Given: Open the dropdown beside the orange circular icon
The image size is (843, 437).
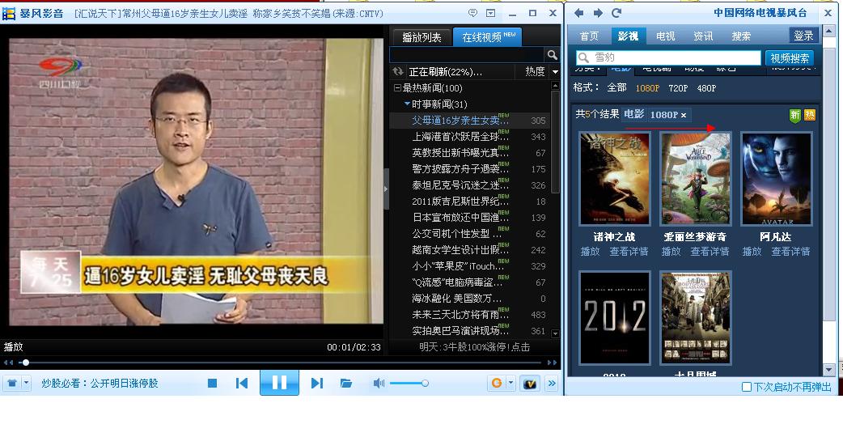Looking at the screenshot, I should (x=510, y=384).
